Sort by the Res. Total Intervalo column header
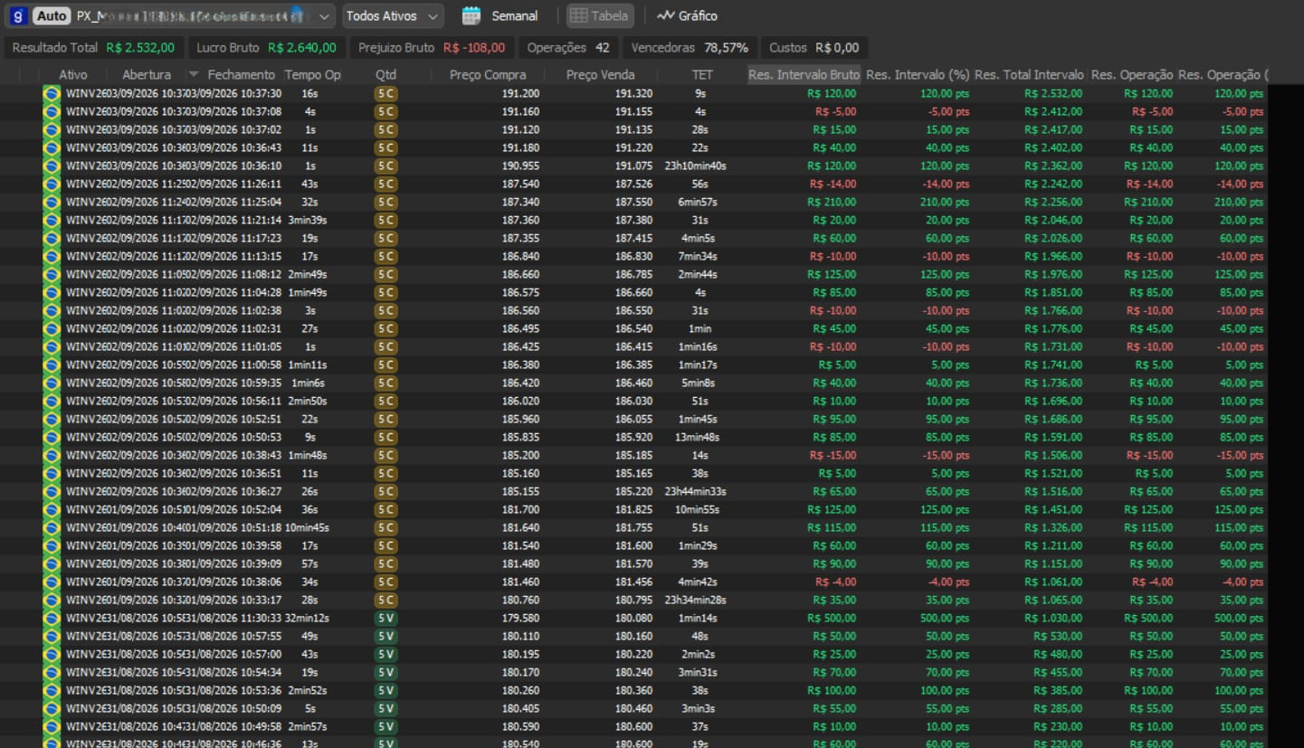The width and height of the screenshot is (1304, 748). pos(1030,75)
